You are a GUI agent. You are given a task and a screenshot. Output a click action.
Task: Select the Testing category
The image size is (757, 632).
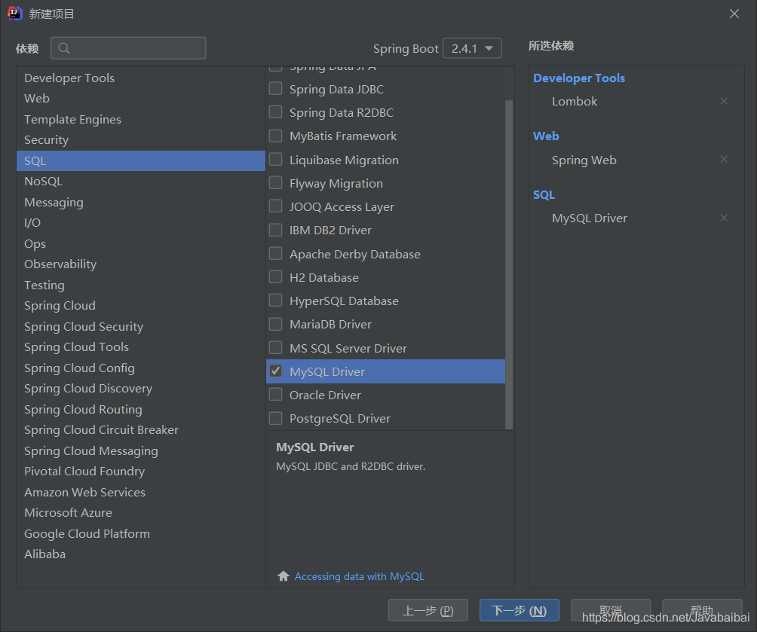click(x=140, y=285)
